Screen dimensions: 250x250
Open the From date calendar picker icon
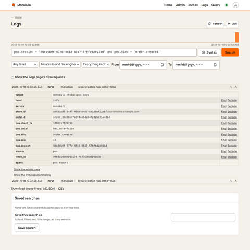pyautogui.click(x=162, y=65)
